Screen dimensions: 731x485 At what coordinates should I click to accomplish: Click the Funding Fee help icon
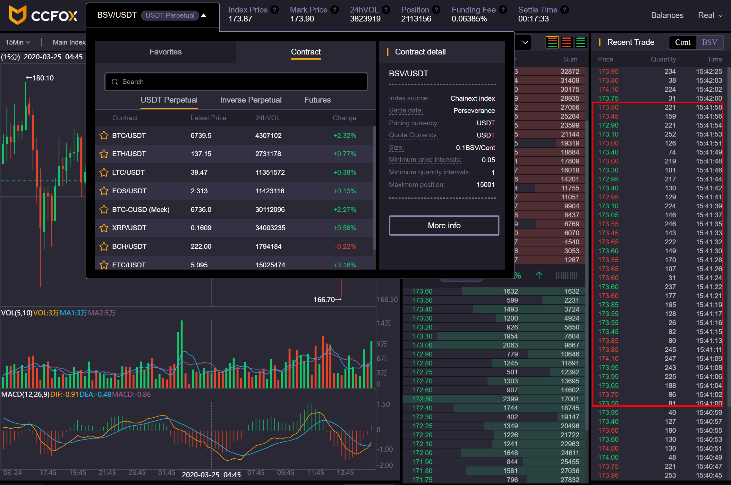pyautogui.click(x=503, y=10)
